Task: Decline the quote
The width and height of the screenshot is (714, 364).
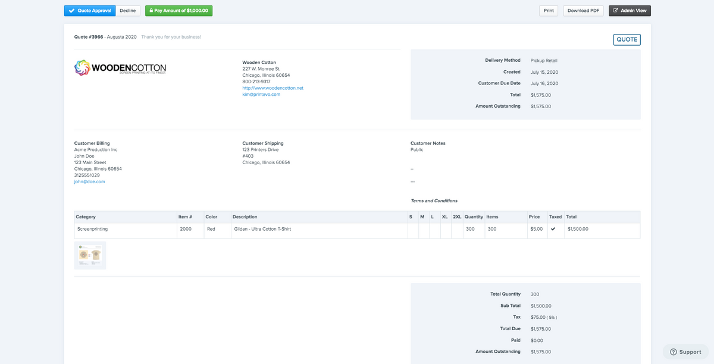Action: 127,11
